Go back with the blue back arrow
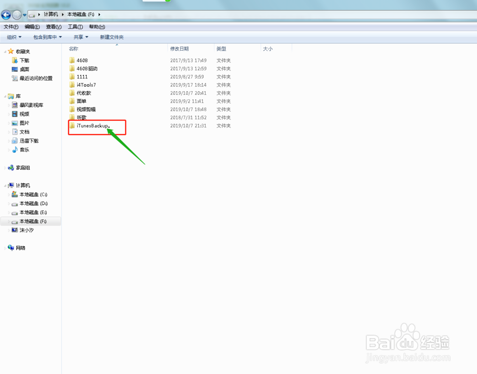Image resolution: width=477 pixels, height=374 pixels. tap(6, 14)
